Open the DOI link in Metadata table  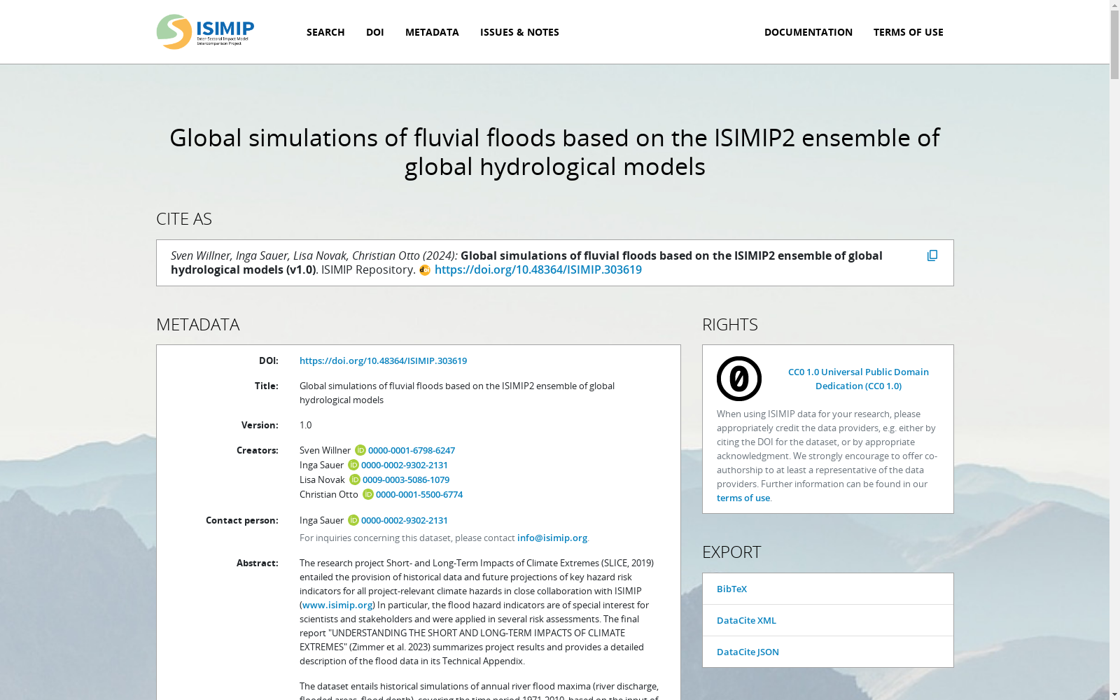click(383, 360)
